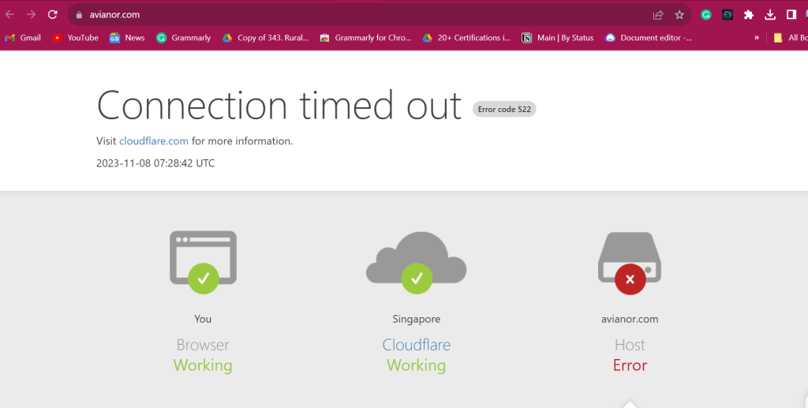The width and height of the screenshot is (808, 408).
Task: Click the browser back arrow
Action: click(x=9, y=14)
